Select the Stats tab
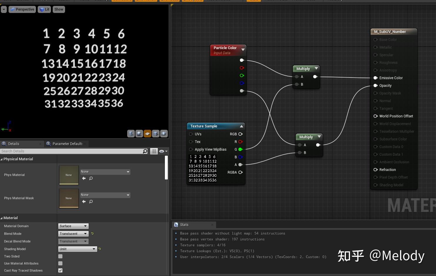The height and width of the screenshot is (276, 436). [x=184, y=225]
